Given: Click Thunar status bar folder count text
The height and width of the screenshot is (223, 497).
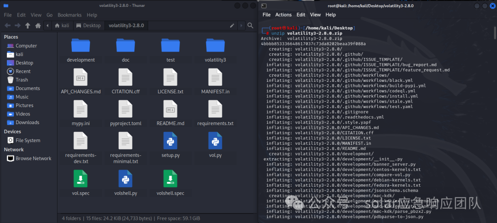Looking at the screenshot, I should pos(72,218).
